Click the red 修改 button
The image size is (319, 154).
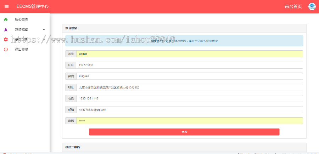click(x=184, y=132)
